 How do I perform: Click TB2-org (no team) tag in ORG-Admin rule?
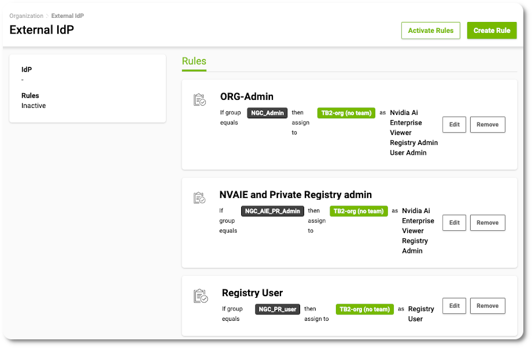[x=346, y=113]
